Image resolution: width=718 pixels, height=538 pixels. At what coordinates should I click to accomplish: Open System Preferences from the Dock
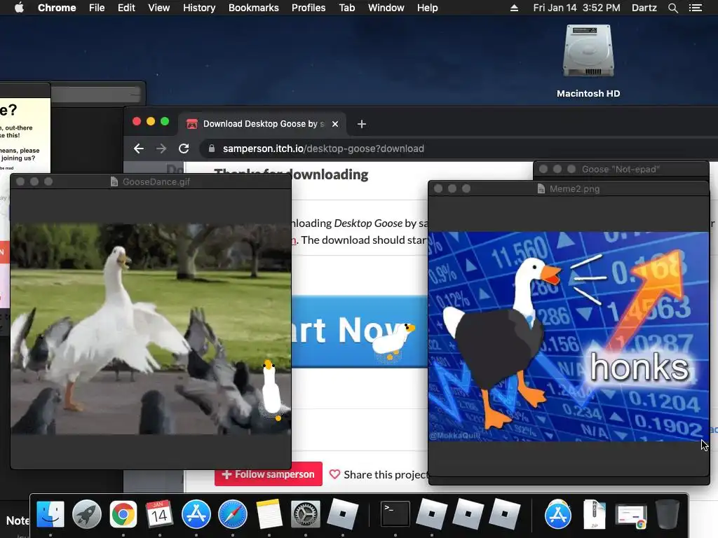pos(306,514)
